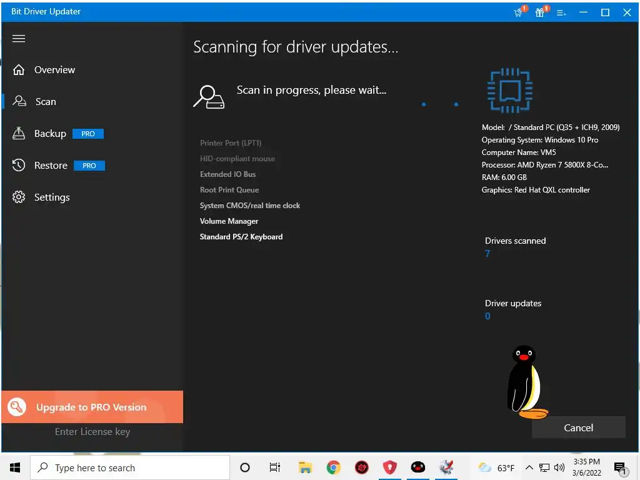The image size is (640, 480).
Task: Click 'Graphics: Red Hat QXL controller' text
Action: tap(536, 190)
